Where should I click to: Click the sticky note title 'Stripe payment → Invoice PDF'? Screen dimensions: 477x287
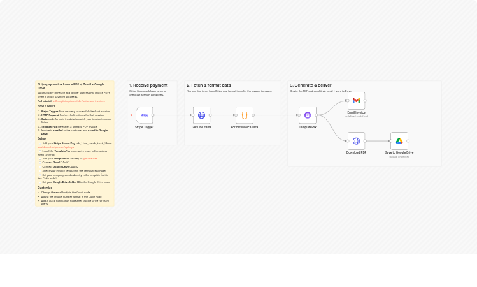click(x=71, y=86)
